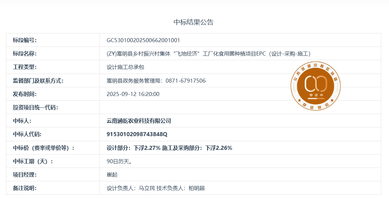
Task: Click the publish time 2025-09-12 16:20:00
Action: [x=133, y=94]
